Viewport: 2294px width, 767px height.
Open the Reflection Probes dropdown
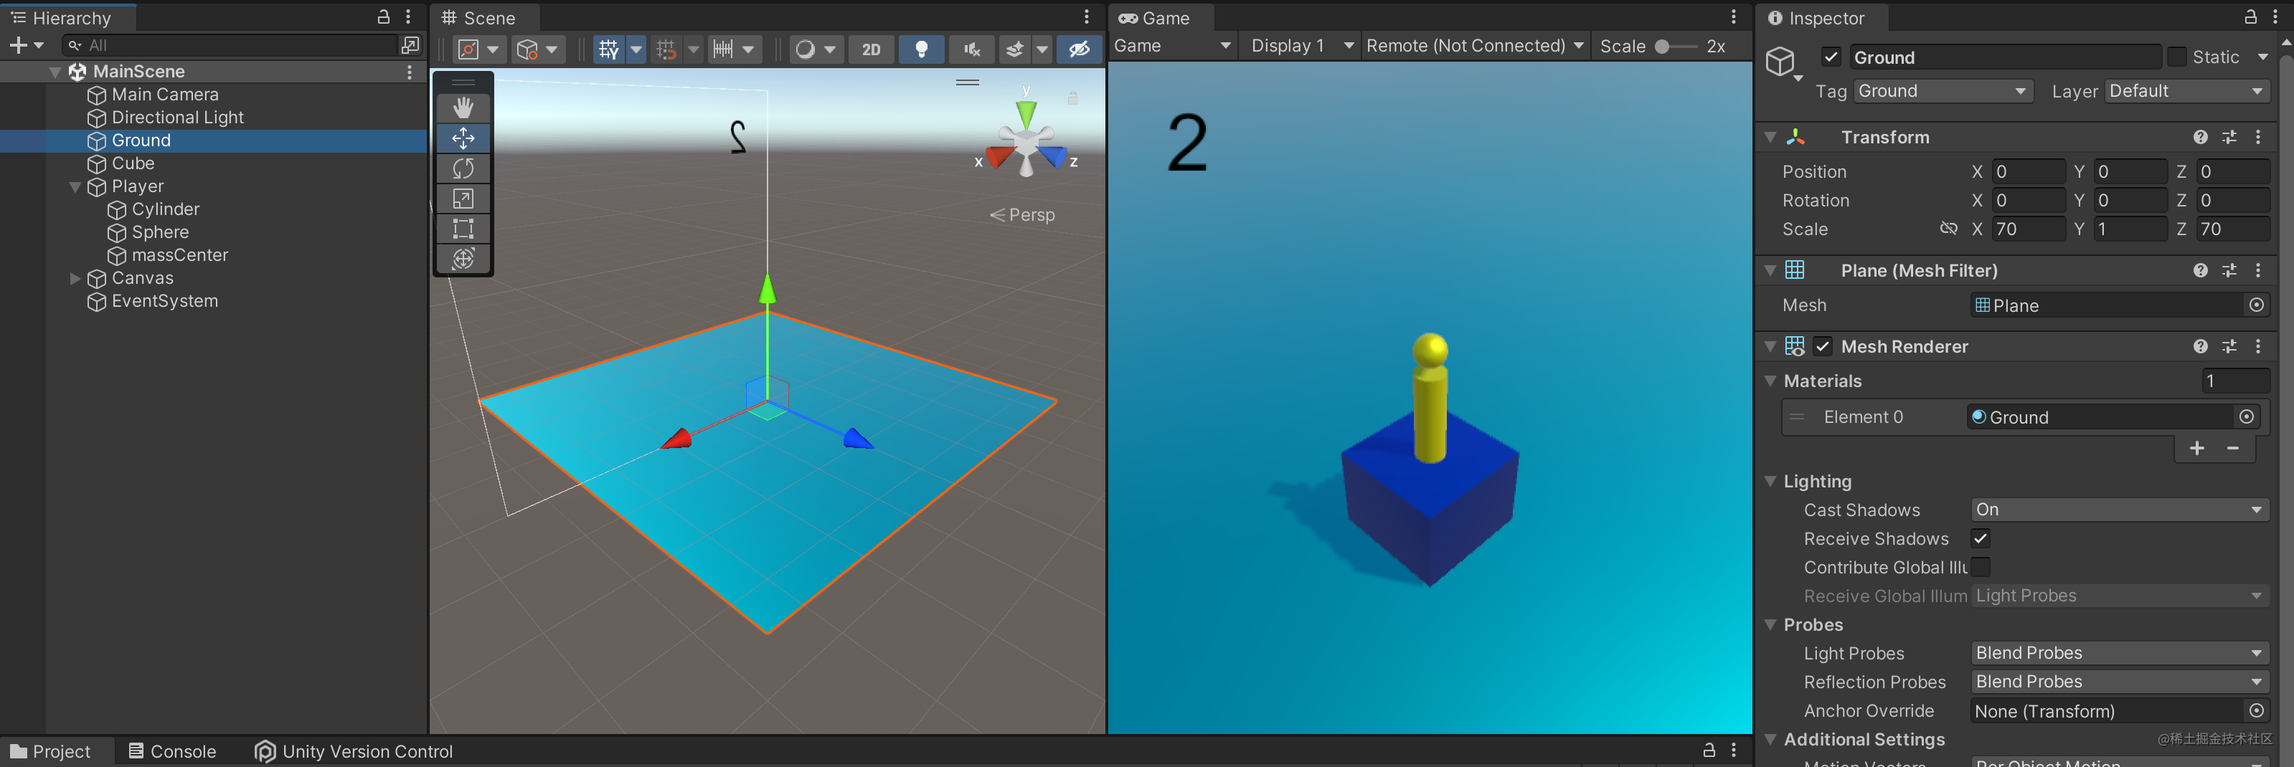(2118, 681)
